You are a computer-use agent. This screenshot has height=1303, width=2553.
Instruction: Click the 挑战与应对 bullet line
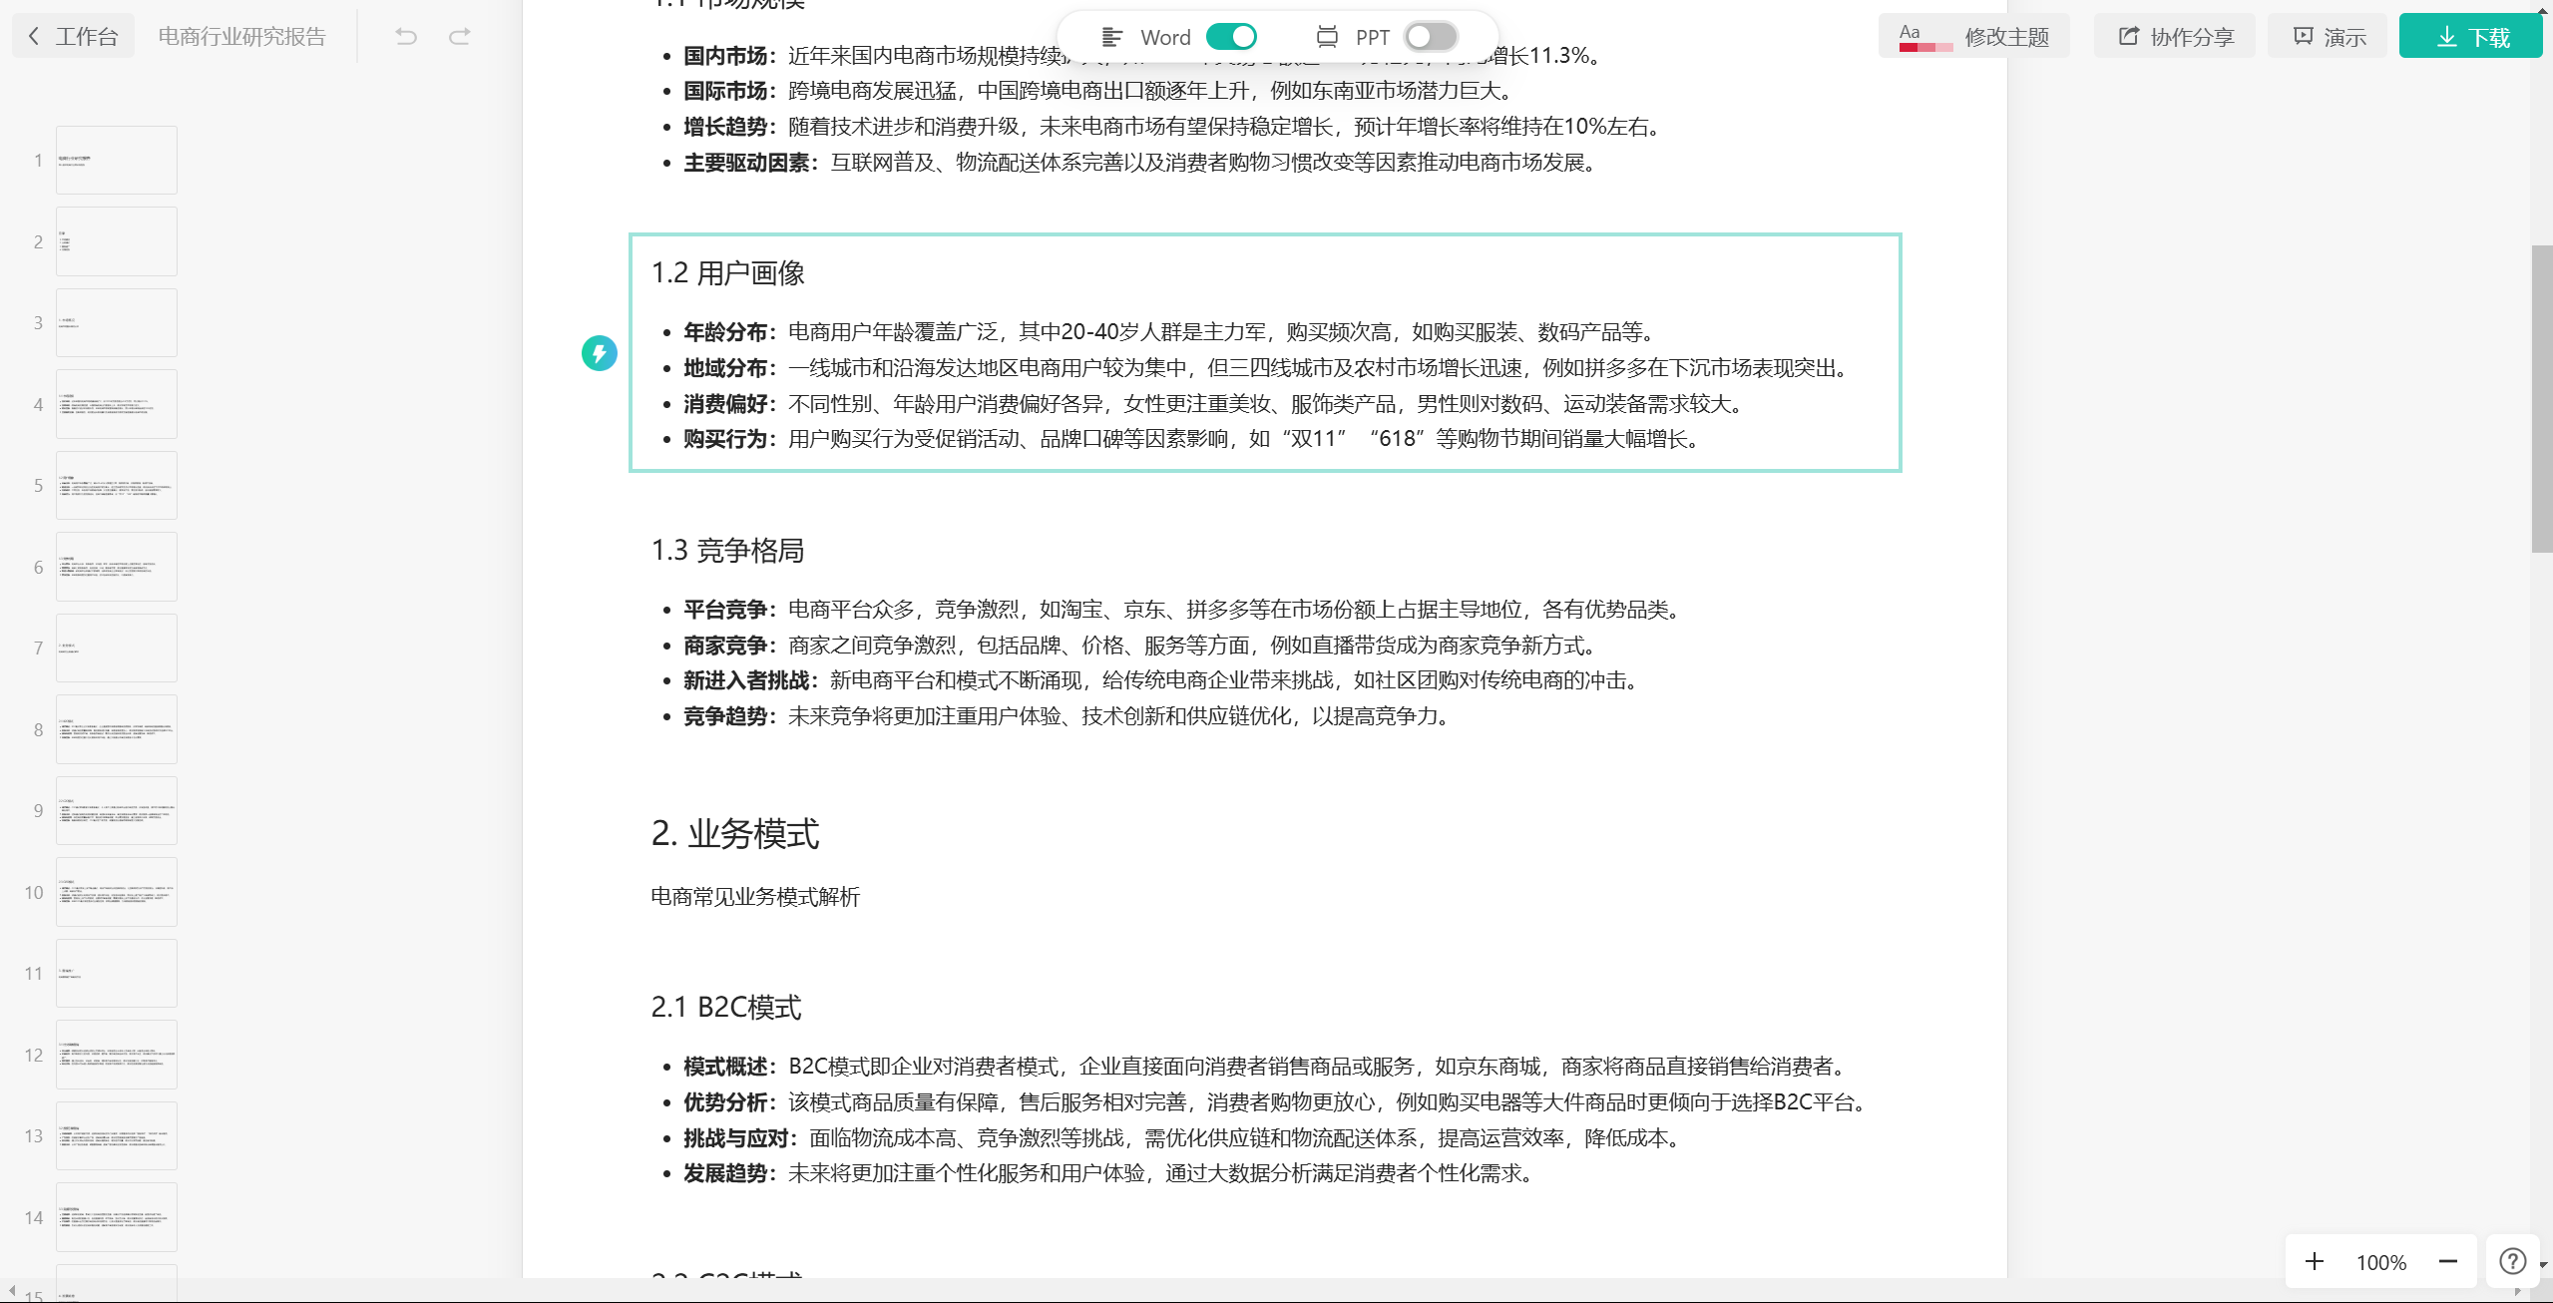point(1185,1138)
